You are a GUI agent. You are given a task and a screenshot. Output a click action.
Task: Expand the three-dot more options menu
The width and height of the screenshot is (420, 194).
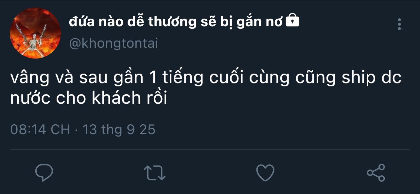point(399,24)
